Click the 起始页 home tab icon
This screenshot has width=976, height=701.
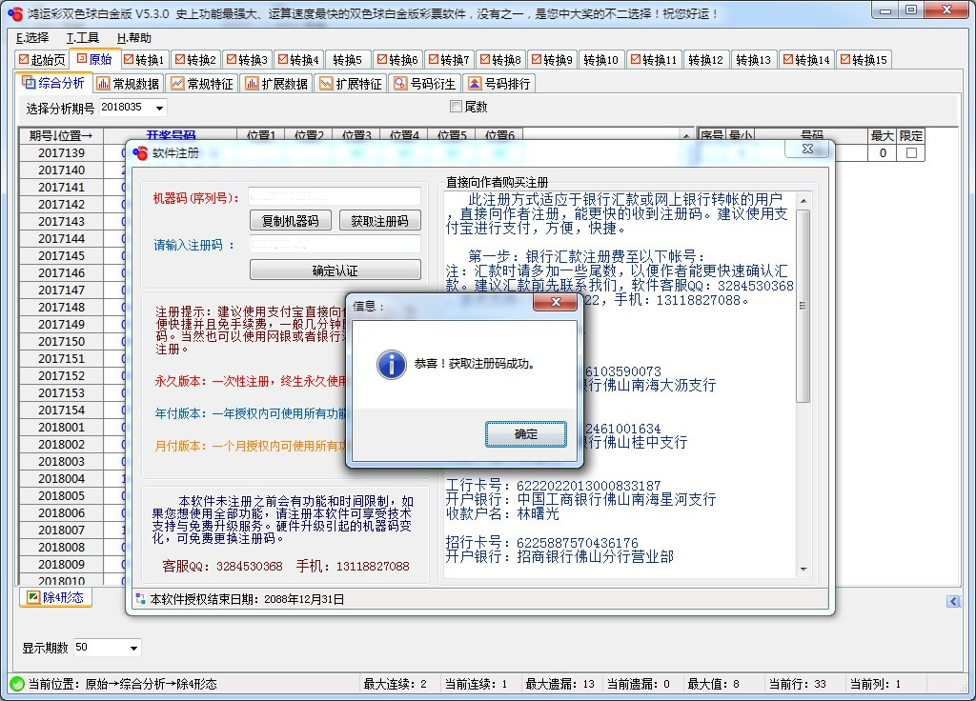(x=23, y=59)
